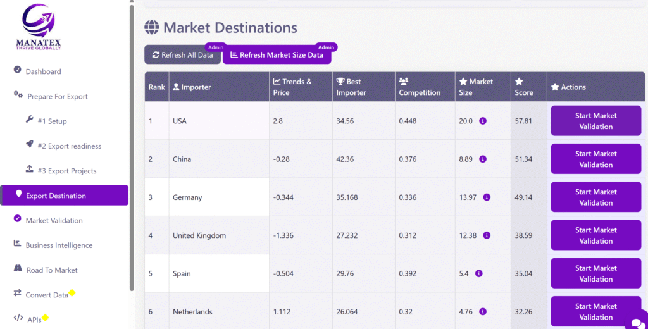
Task: Click info icon beside United Kingdom's 12.38
Action: coord(487,235)
